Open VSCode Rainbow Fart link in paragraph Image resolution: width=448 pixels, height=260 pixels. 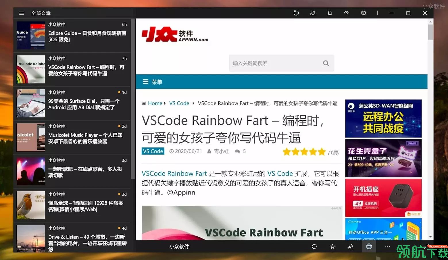[x=174, y=174]
